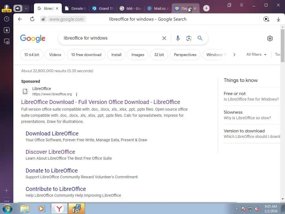Viewport: 285px width, 214px height.
Task: Open Windows Media Player taskbar icon
Action: pos(41,209)
